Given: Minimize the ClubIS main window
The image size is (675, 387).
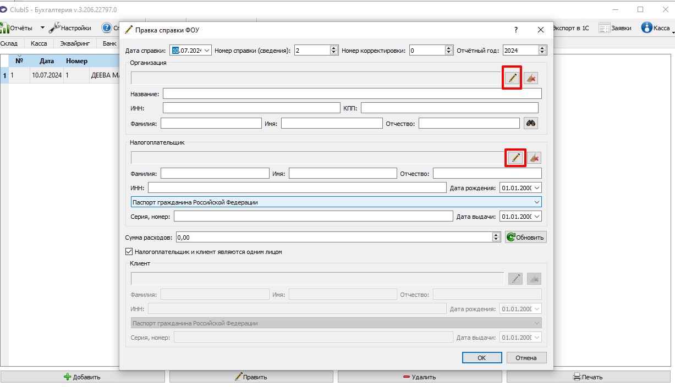Looking at the screenshot, I should [x=615, y=9].
